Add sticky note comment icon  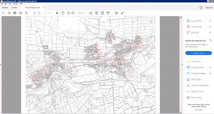coord(116,13)
